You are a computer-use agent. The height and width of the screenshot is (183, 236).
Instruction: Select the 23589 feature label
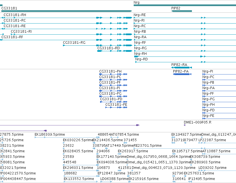(x=68, y=157)
